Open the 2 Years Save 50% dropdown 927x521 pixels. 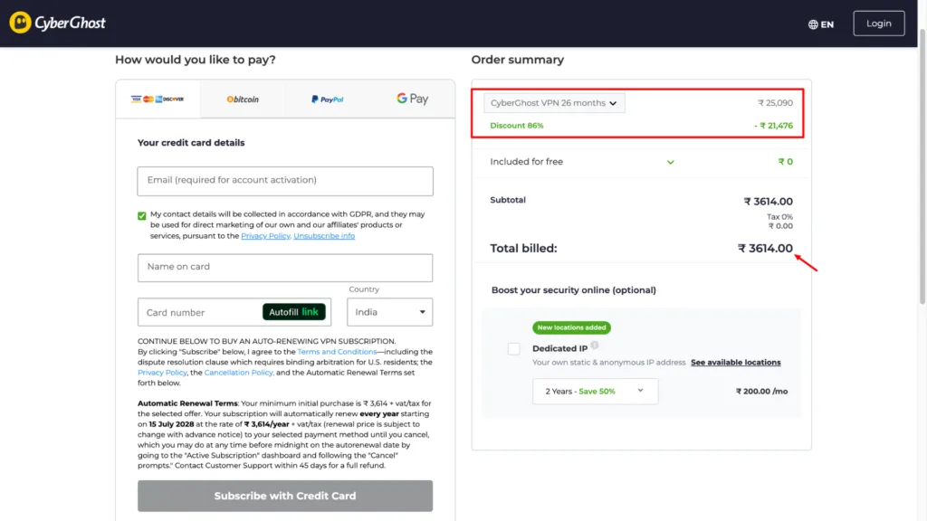pyautogui.click(x=595, y=391)
